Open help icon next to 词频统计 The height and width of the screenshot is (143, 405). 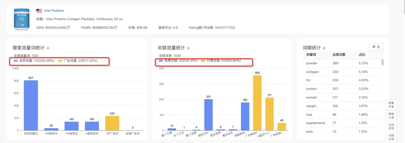pos(324,48)
